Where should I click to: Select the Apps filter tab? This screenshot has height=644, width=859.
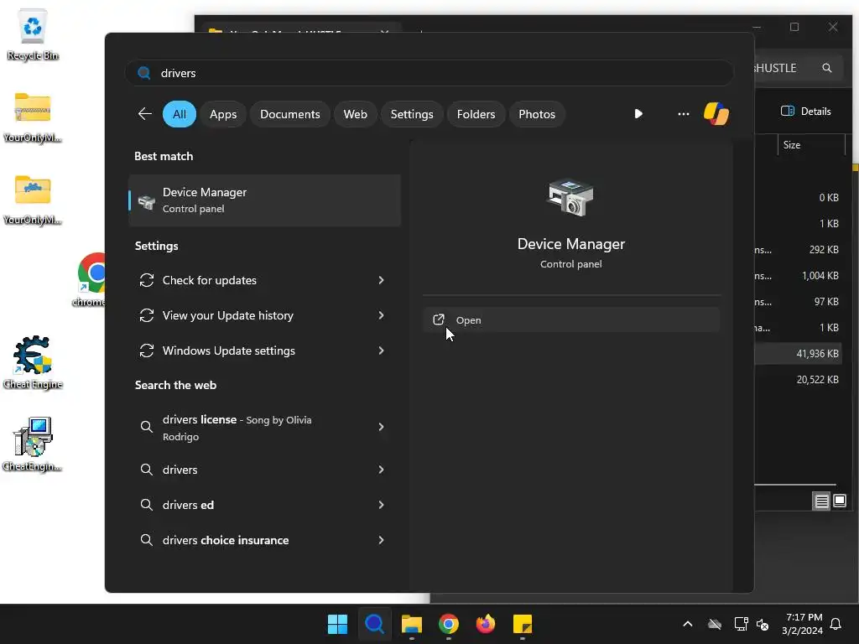tap(223, 114)
